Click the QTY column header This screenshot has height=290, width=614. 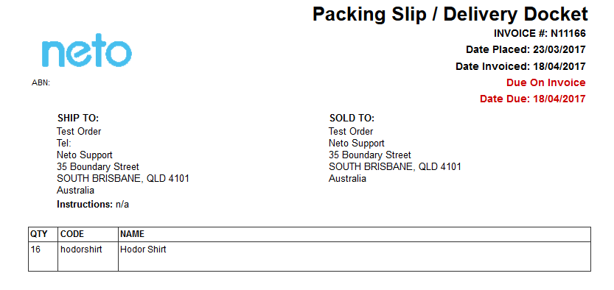[39, 234]
